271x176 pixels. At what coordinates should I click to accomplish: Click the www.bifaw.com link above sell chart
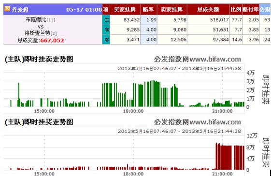pos(215,59)
